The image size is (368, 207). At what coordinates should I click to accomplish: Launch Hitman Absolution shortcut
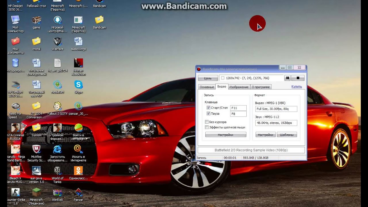tap(78, 67)
